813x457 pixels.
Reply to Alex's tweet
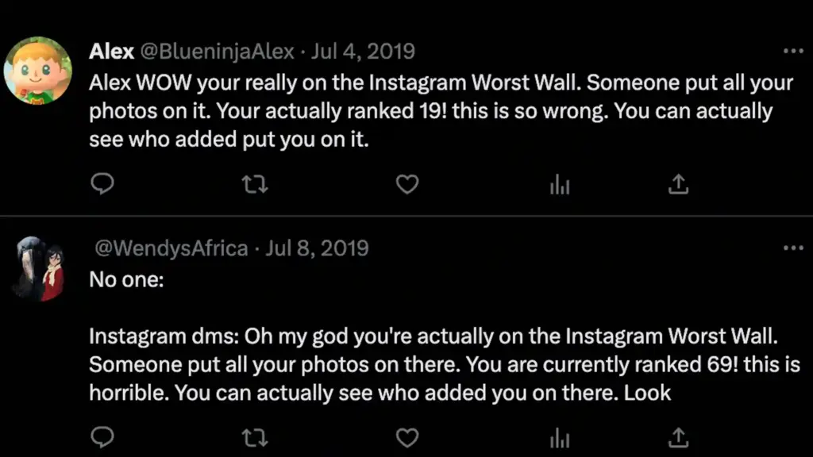coord(102,184)
